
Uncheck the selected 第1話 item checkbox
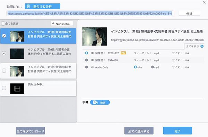coord(4,36)
